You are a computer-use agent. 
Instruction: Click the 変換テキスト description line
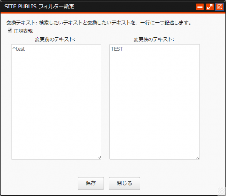[x=99, y=23]
